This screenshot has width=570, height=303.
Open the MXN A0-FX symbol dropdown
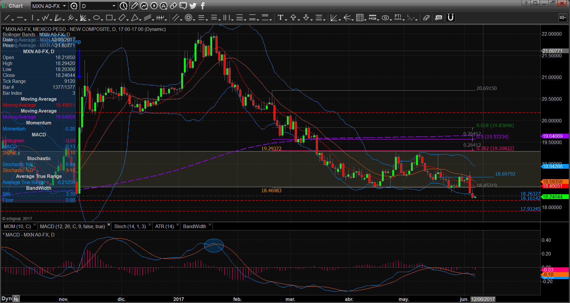[x=64, y=6]
